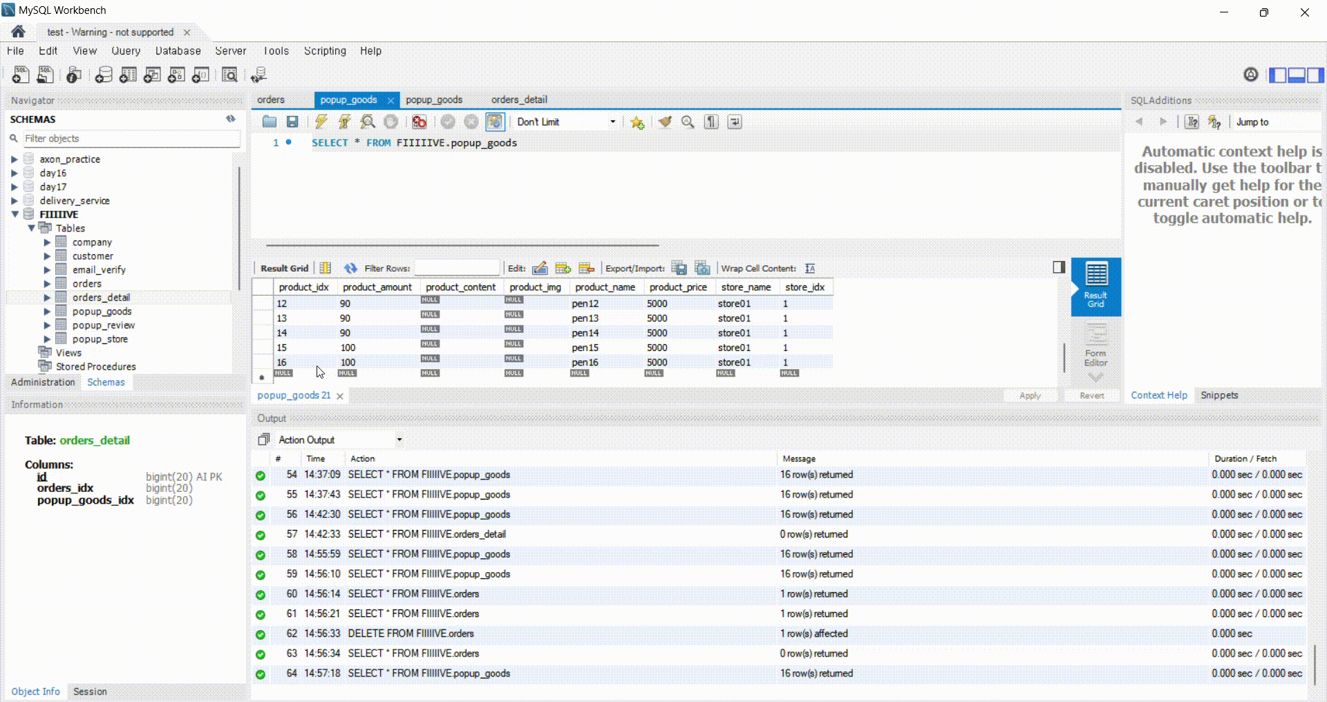The height and width of the screenshot is (702, 1327).
Task: Click the Output panel vertical scrollbar
Action: click(1315, 663)
